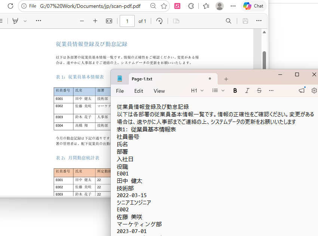
Task: Search within the PDF
Action: [x=229, y=21]
